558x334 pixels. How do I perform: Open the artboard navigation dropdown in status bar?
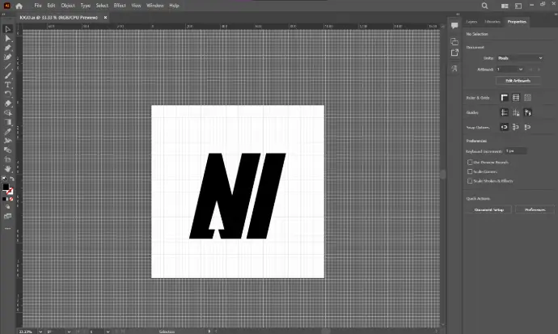click(108, 331)
